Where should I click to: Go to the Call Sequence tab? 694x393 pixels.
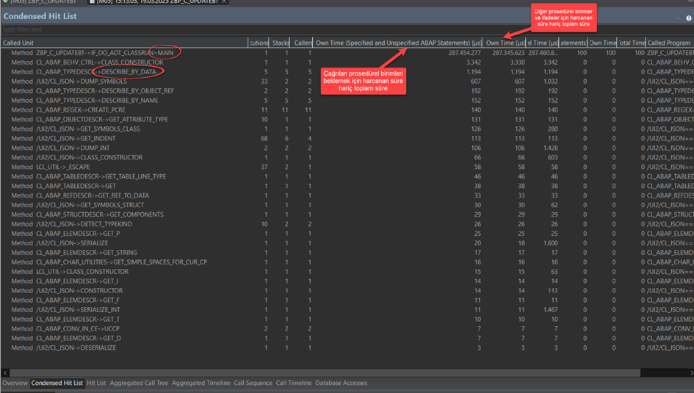(x=253, y=383)
